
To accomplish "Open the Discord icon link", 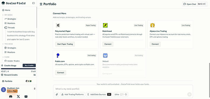I will tap(11, 96).
